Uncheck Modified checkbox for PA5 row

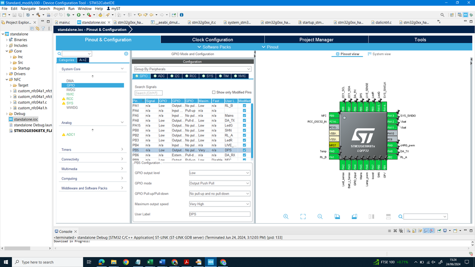pyautogui.click(x=244, y=115)
